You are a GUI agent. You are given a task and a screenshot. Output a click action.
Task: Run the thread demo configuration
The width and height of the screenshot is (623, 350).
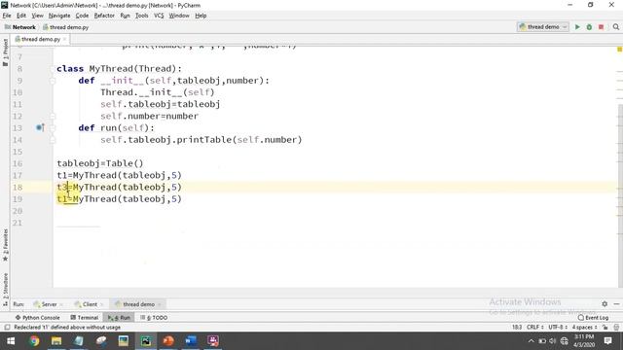[x=577, y=27]
